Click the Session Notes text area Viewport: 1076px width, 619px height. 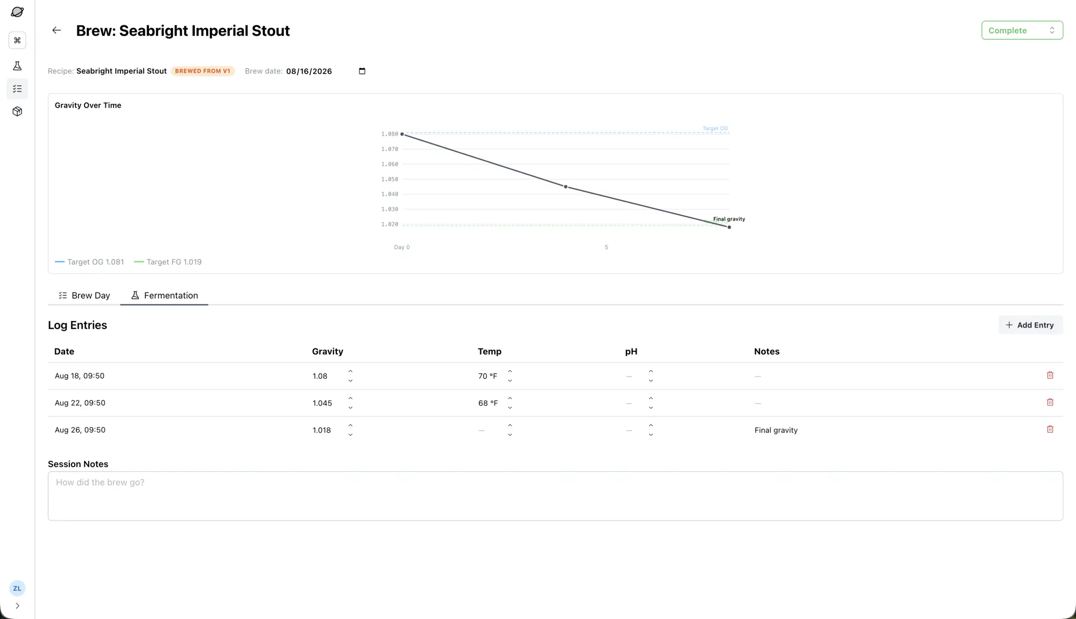click(x=555, y=496)
